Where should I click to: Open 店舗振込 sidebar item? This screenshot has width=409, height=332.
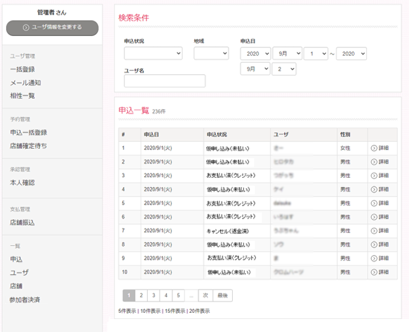click(x=22, y=222)
